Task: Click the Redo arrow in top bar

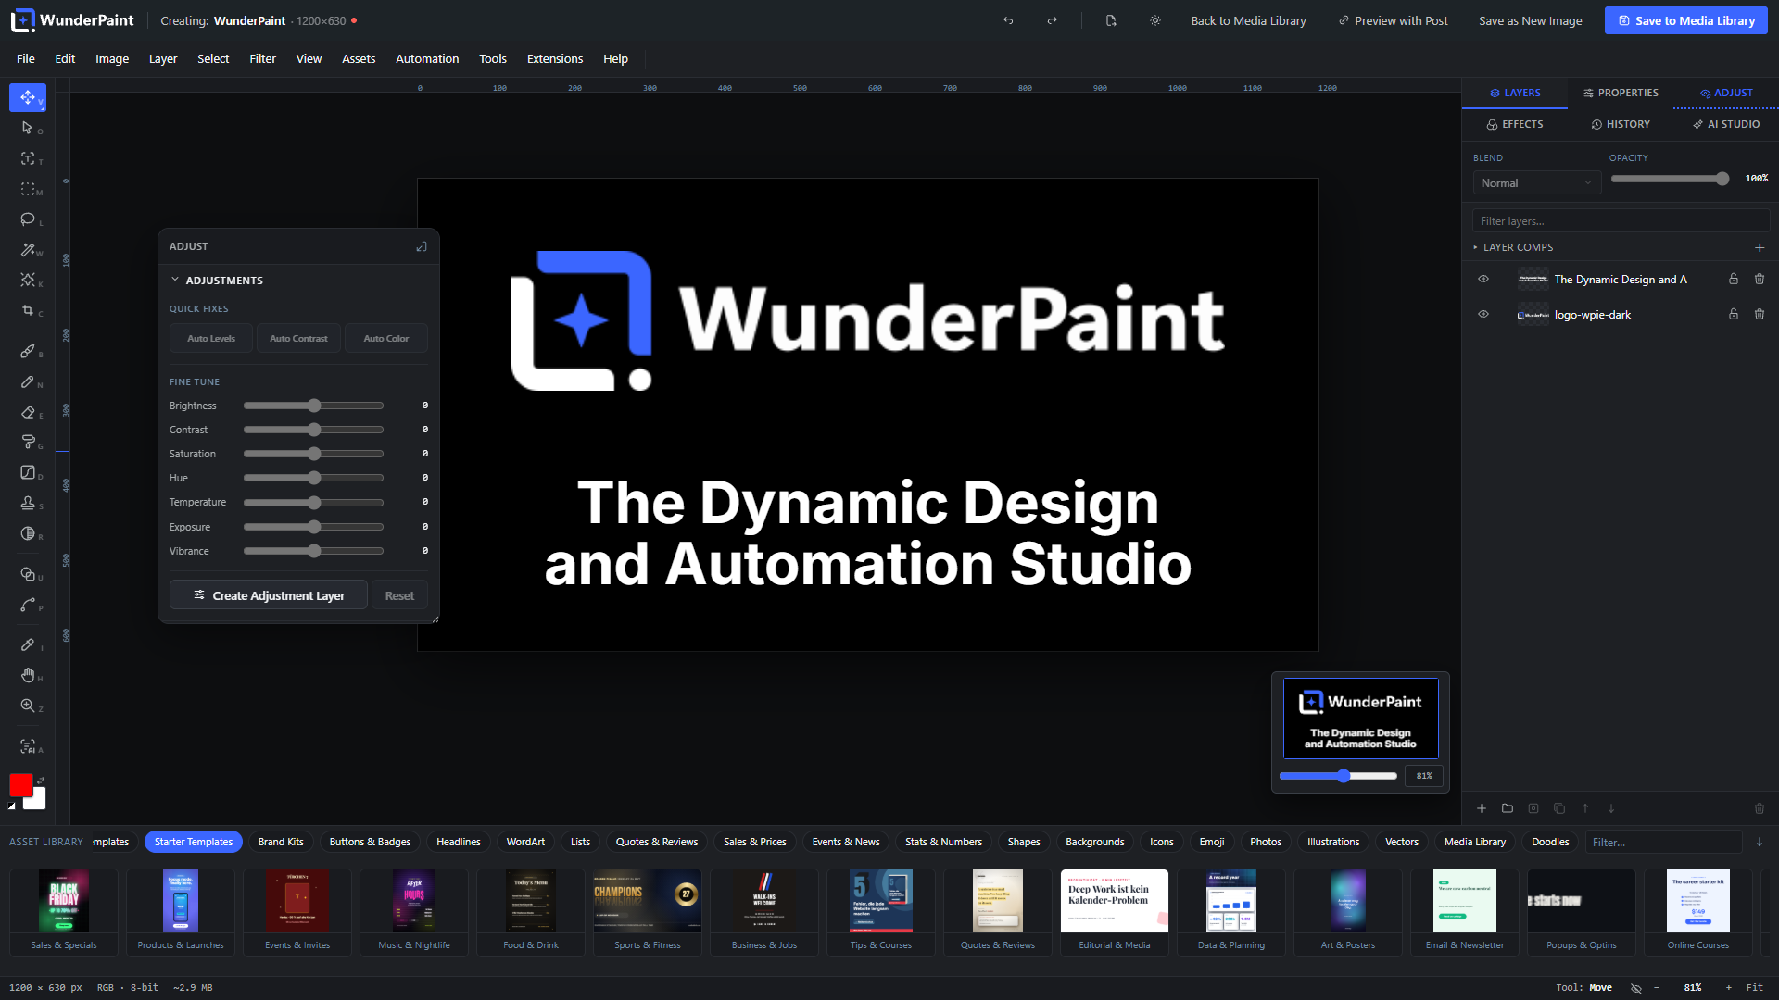Action: [x=1052, y=20]
